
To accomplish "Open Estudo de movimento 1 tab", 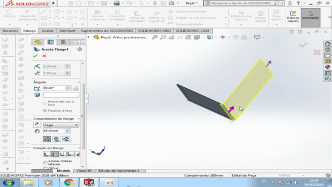I will [119, 171].
